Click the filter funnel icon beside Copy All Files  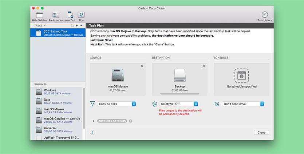pyautogui.click(x=92, y=104)
